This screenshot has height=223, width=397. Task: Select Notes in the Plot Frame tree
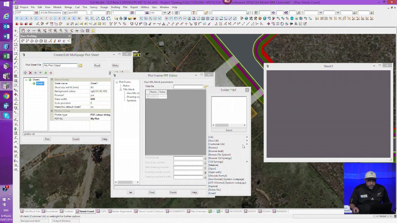point(126,85)
